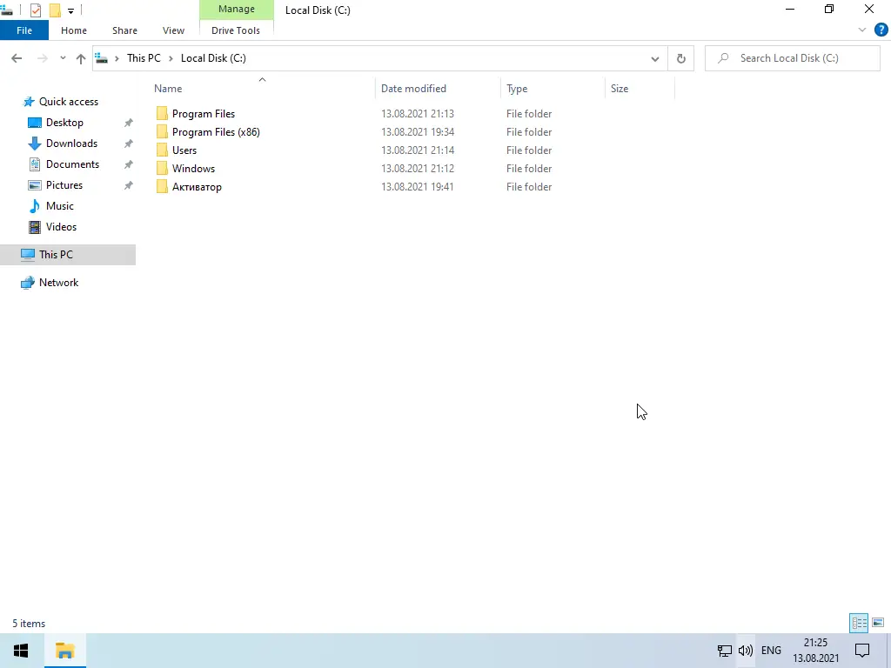Click the forward navigation arrow
The width and height of the screenshot is (891, 668).
point(42,58)
